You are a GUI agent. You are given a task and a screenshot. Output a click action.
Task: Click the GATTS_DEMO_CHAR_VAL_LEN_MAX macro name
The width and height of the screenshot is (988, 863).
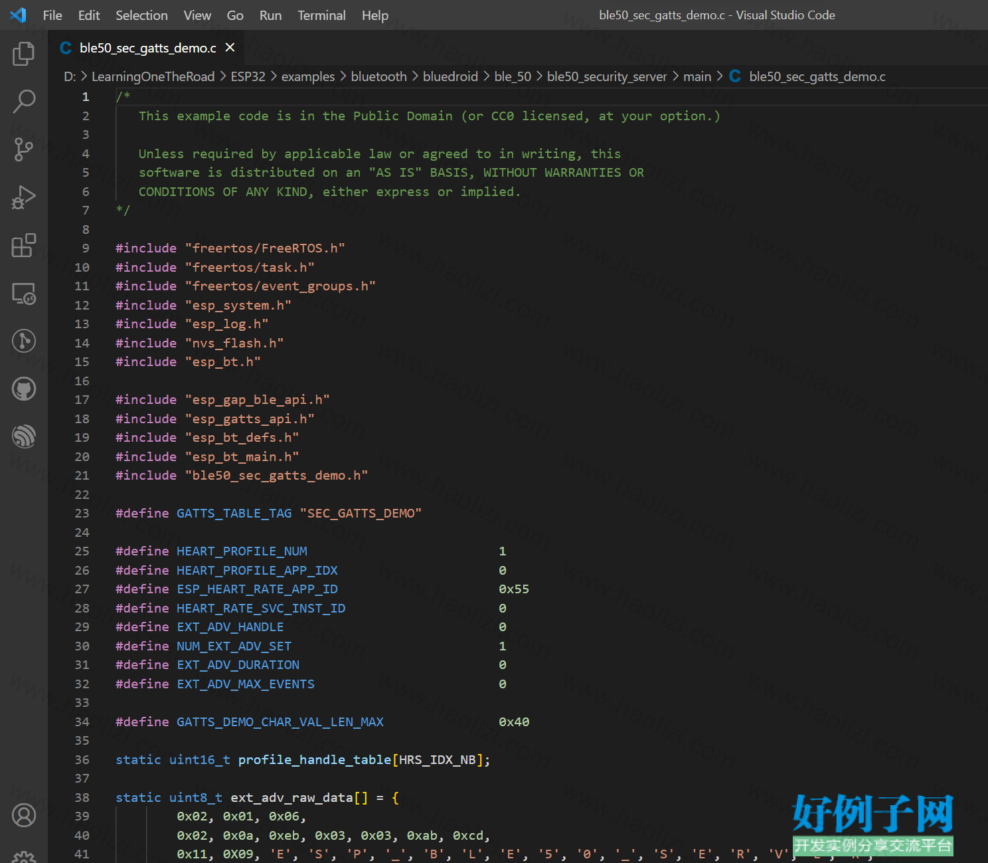click(280, 721)
